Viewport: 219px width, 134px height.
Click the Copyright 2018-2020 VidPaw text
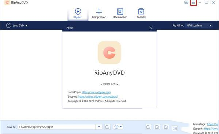[97, 101]
